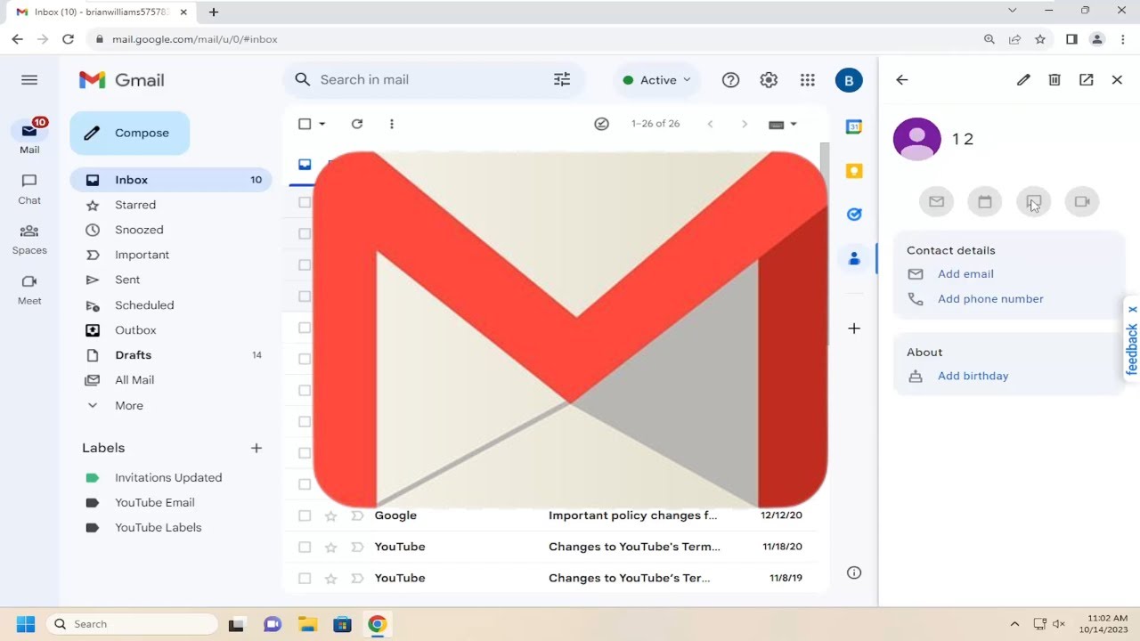Open Chat in the left rail

(x=29, y=189)
